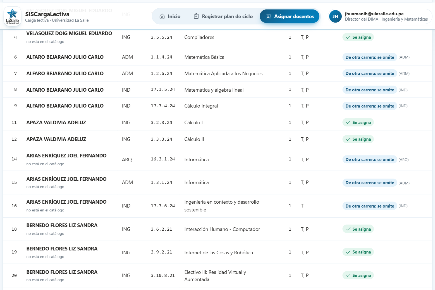
Task: Click the check icon in the Cálculo I row
Action: [348, 123]
